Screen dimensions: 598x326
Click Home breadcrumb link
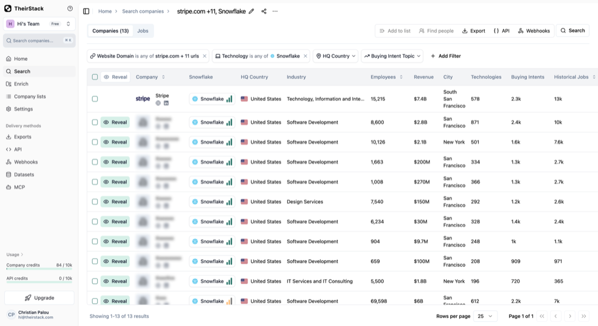coord(105,11)
